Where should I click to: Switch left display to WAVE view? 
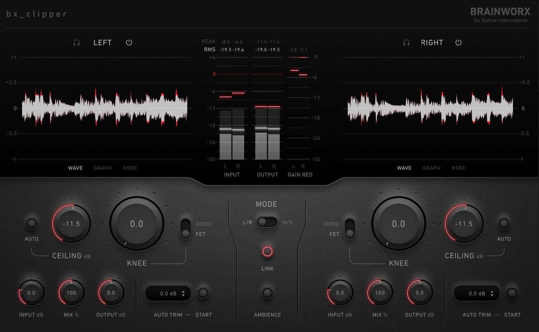(75, 168)
